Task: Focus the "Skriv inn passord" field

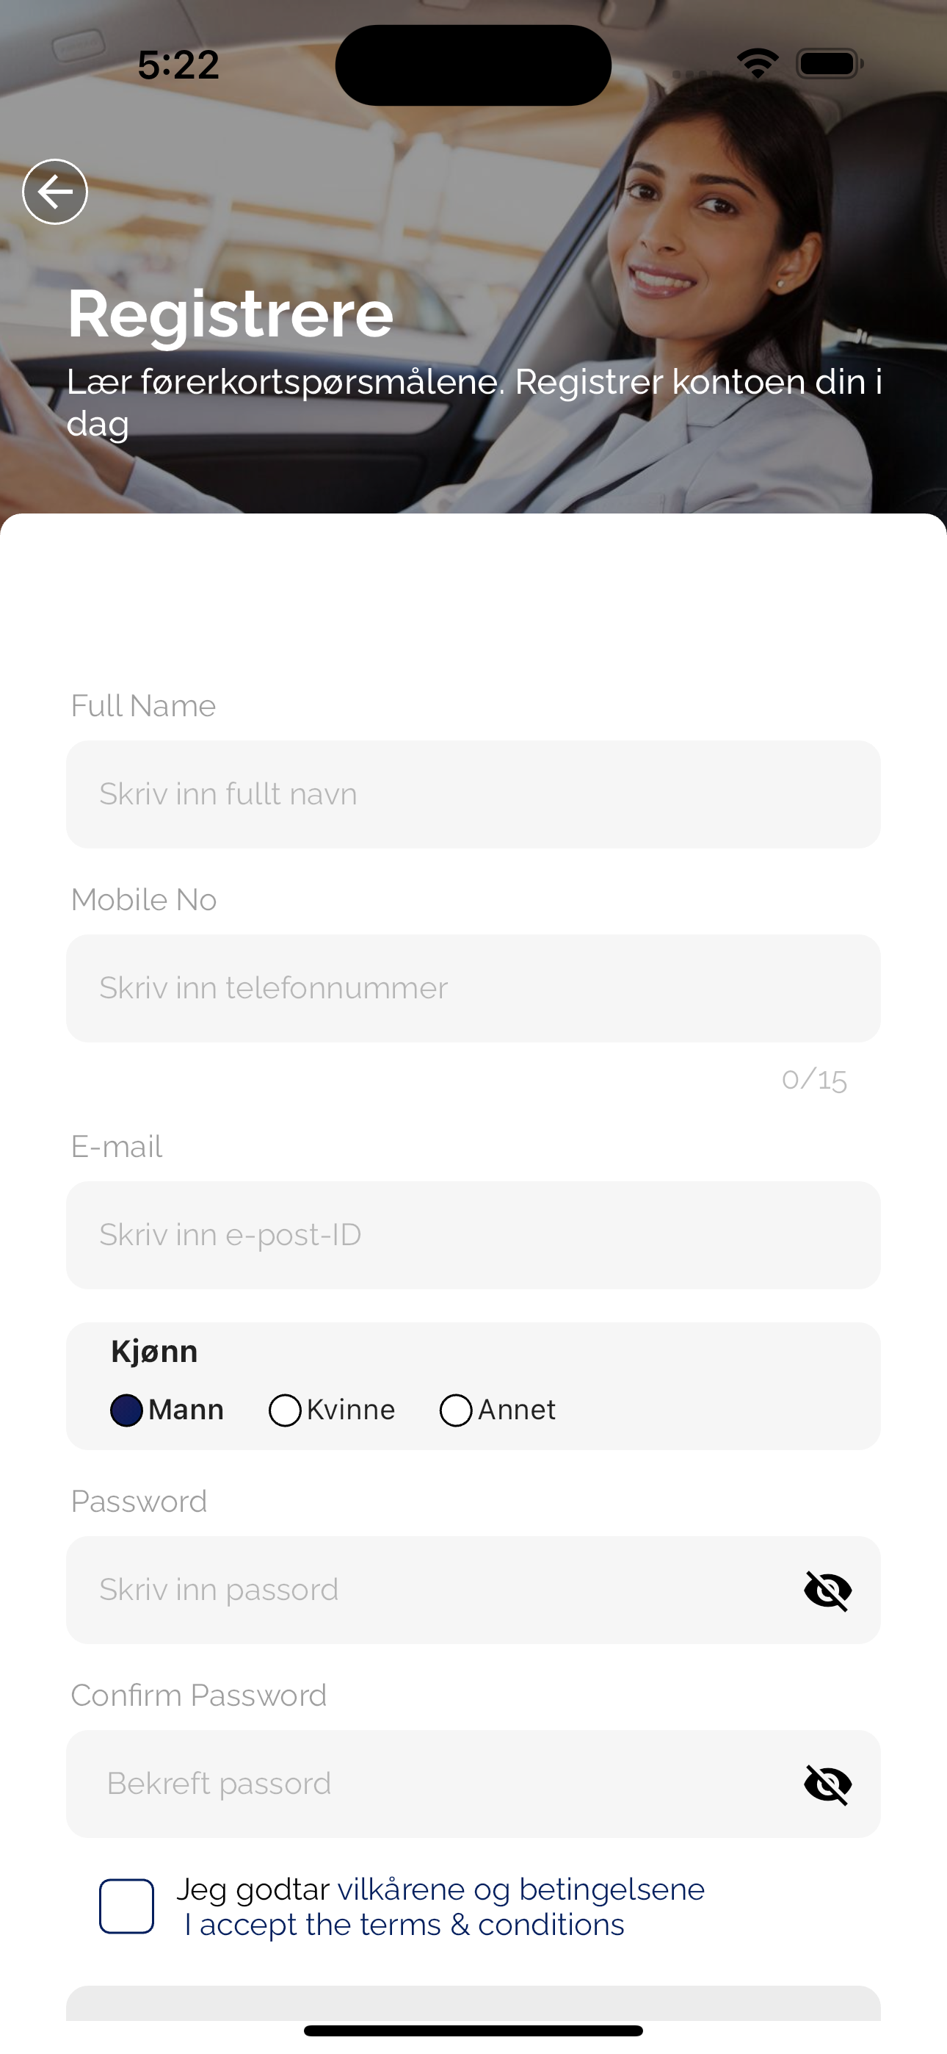Action: (x=430, y=1590)
